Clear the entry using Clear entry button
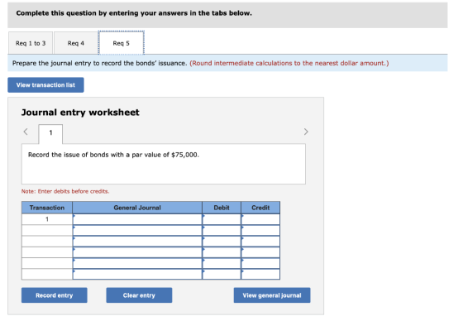 coord(139,295)
